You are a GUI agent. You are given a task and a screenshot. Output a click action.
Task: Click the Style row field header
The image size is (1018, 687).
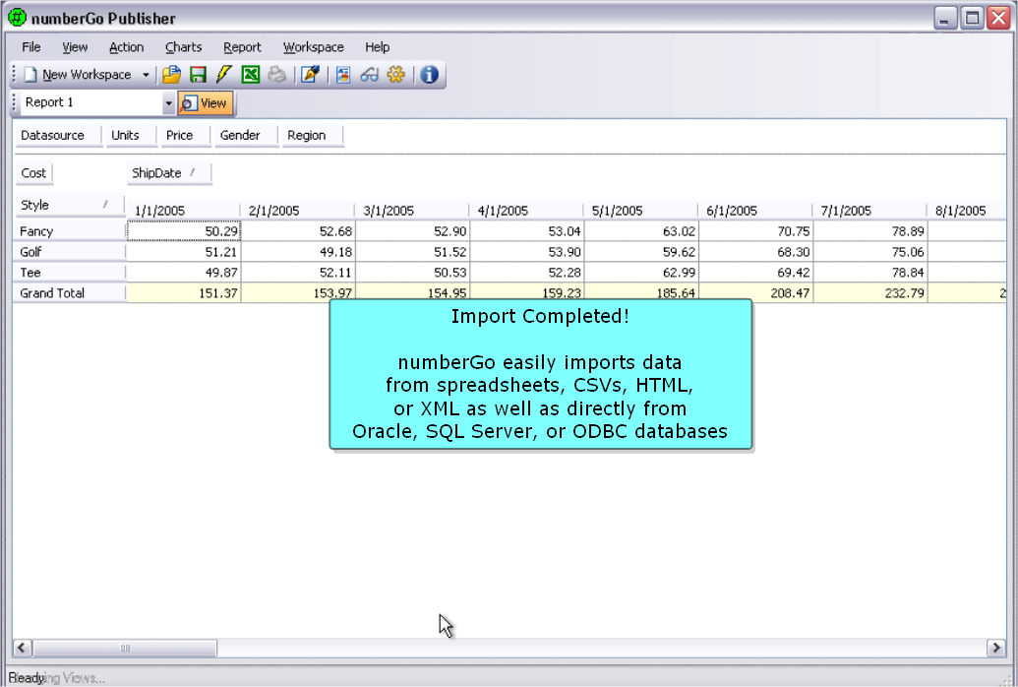(x=70, y=206)
